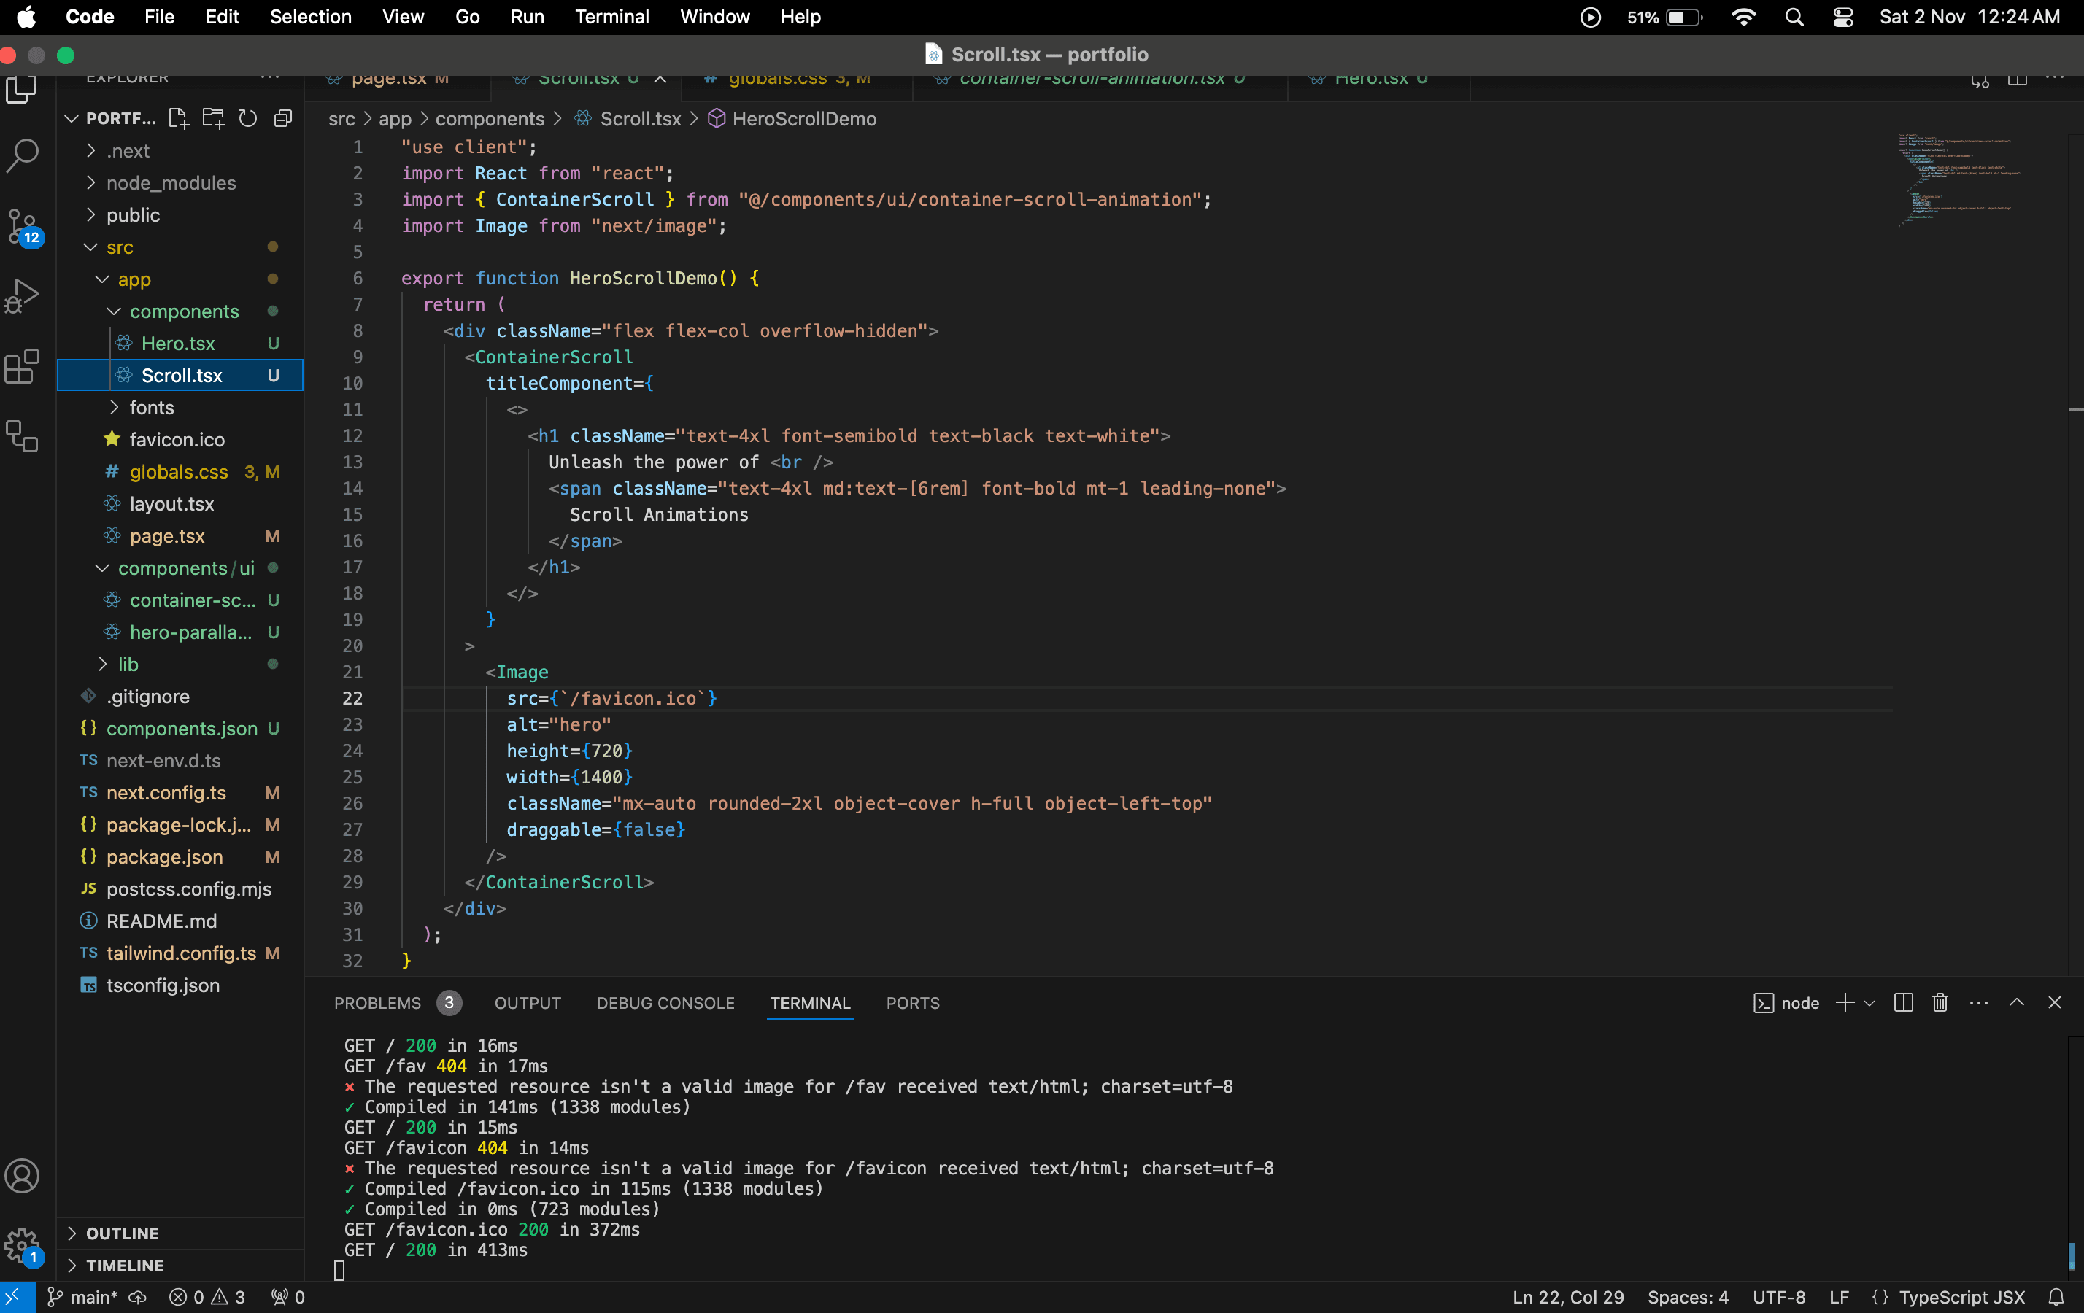The image size is (2084, 1313).
Task: Click Ln 22, Col 29 cursor position
Action: click(1568, 1296)
